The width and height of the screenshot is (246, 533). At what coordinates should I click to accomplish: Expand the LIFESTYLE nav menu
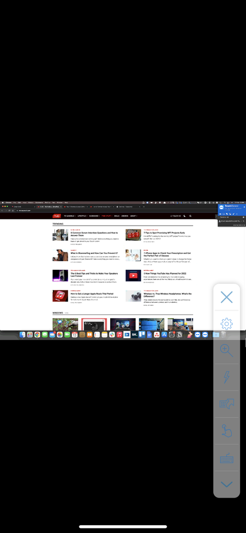click(82, 216)
